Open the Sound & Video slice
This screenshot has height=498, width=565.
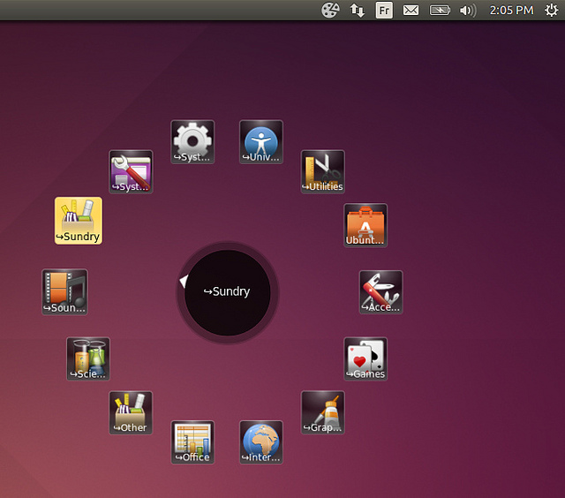click(64, 291)
